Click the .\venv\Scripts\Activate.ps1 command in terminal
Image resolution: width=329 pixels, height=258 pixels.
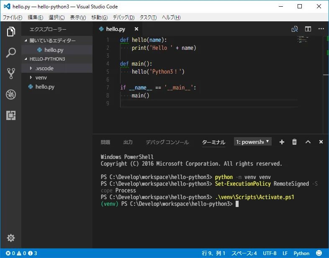(254, 197)
